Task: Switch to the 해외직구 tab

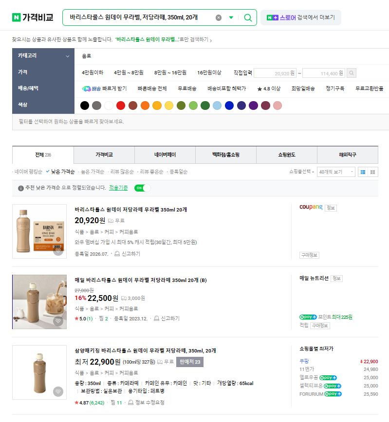Action: click(x=348, y=155)
